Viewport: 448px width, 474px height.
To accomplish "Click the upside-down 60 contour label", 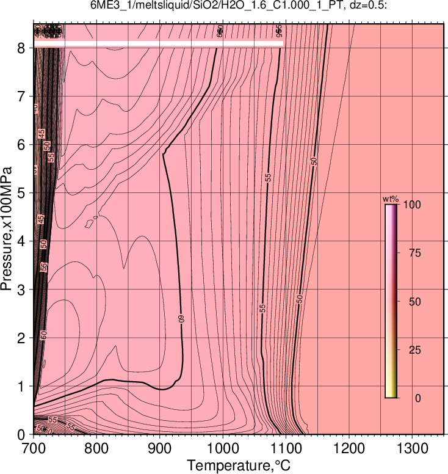I will (181, 319).
